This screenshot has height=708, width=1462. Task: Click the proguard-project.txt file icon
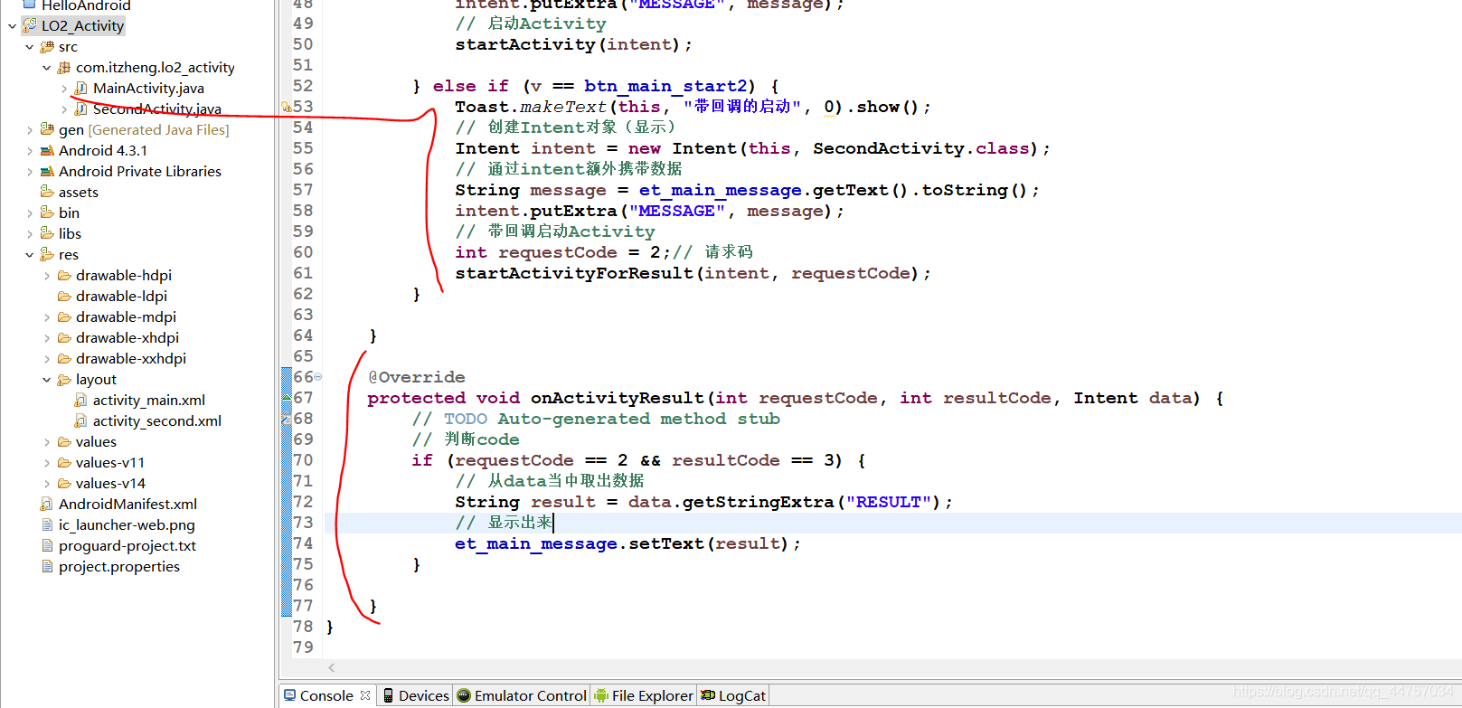pos(47,545)
